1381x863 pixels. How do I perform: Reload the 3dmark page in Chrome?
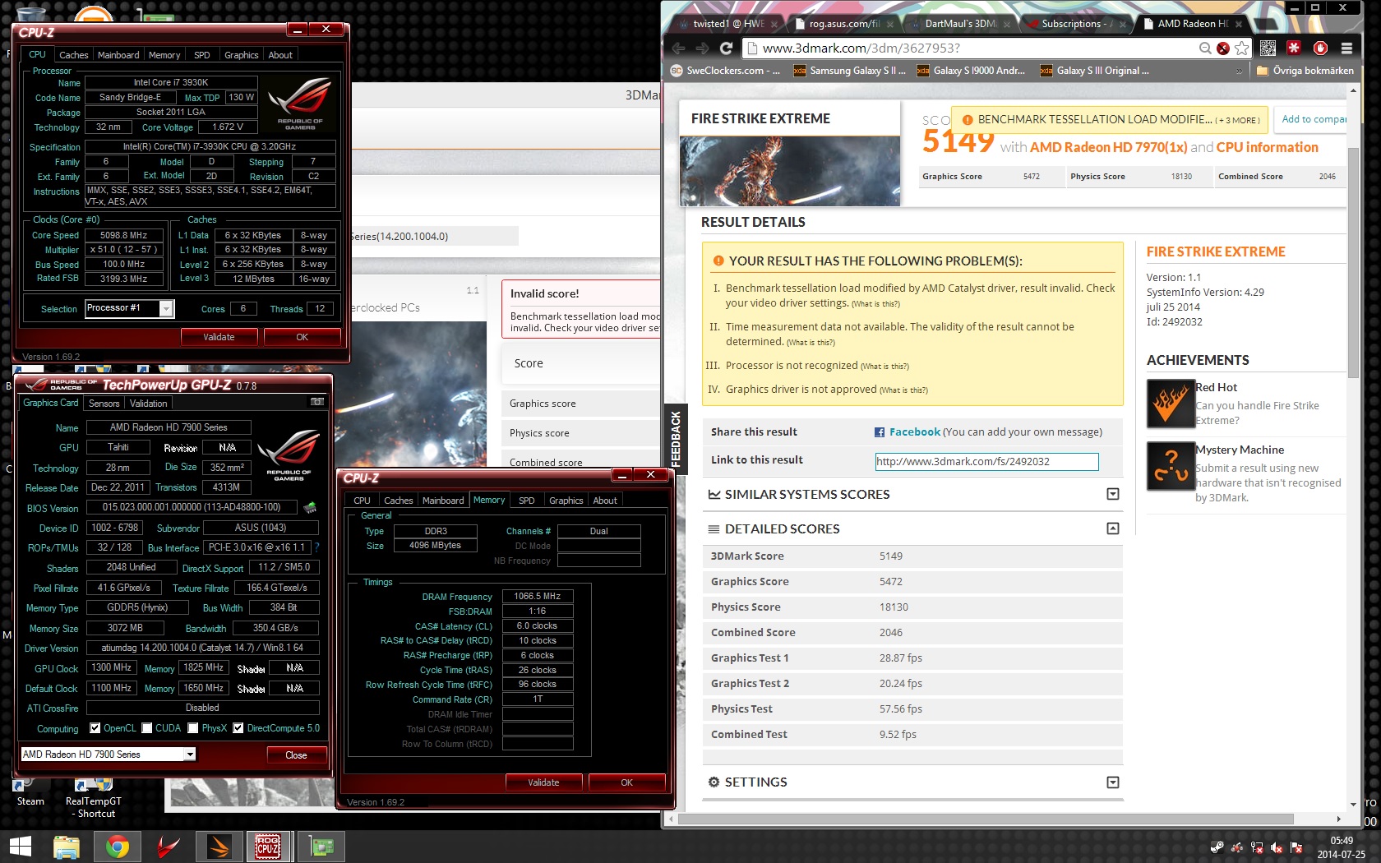coord(726,48)
